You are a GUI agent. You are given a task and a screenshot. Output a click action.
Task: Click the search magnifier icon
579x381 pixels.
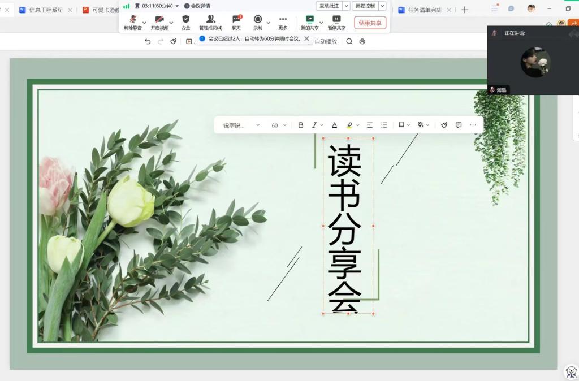[x=349, y=41]
